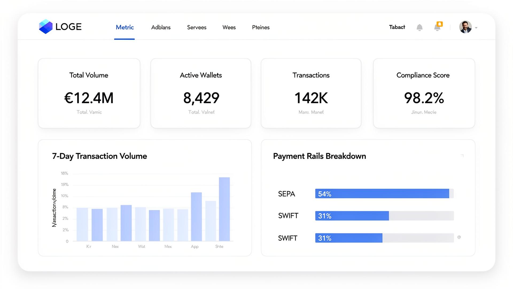
Task: Expand the Payment Rails Breakdown panel arrow
Action: tap(462, 155)
